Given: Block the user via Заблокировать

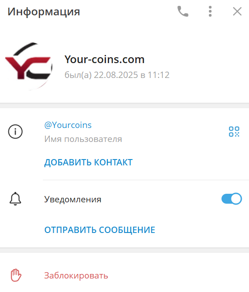Looking at the screenshot, I should pos(76,275).
